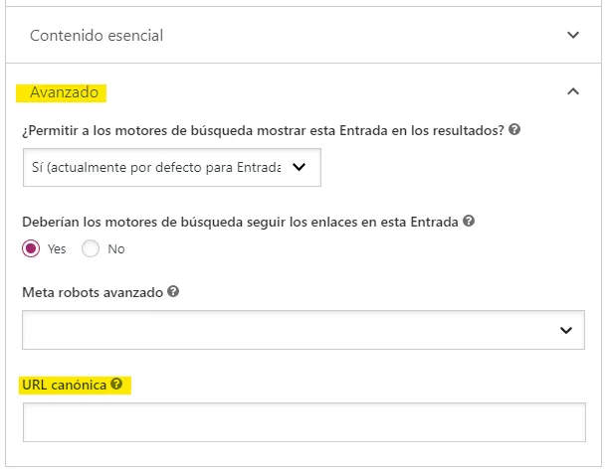608x471 pixels.
Task: Expand the Contenido esencial section
Action: coord(304,35)
